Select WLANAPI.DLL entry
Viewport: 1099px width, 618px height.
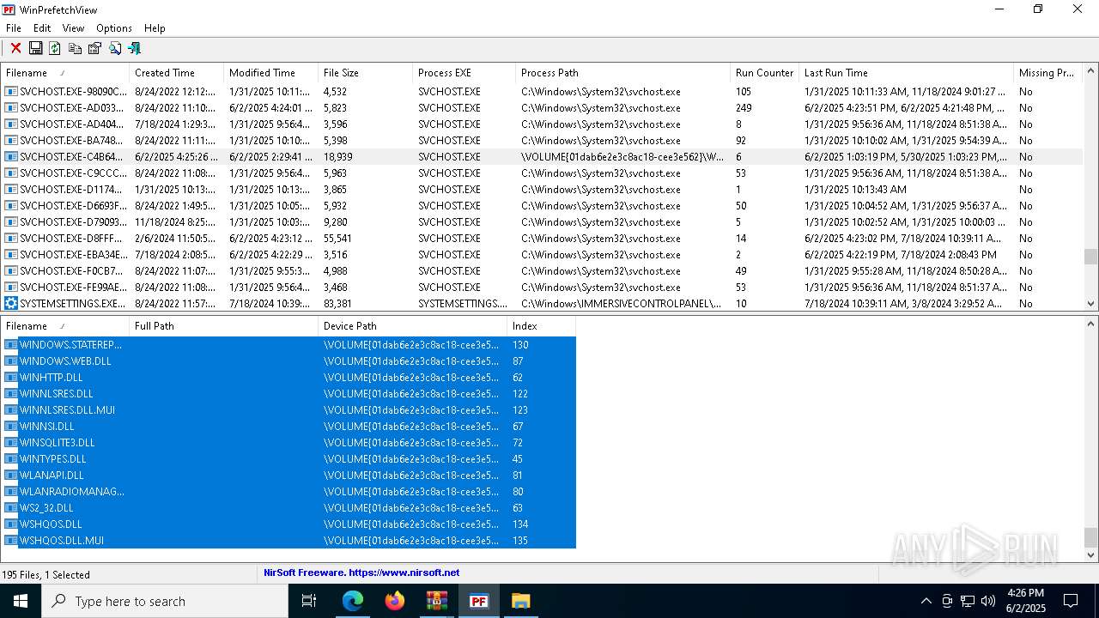click(288, 476)
